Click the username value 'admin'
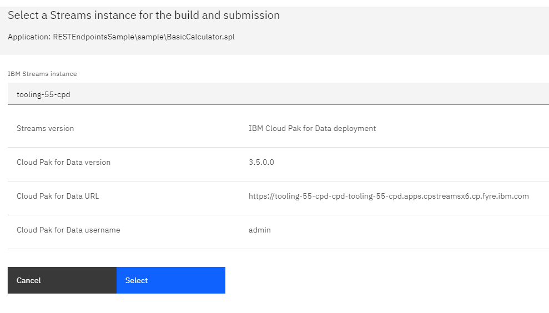Viewport: 549px width, 313px height. pyautogui.click(x=259, y=230)
